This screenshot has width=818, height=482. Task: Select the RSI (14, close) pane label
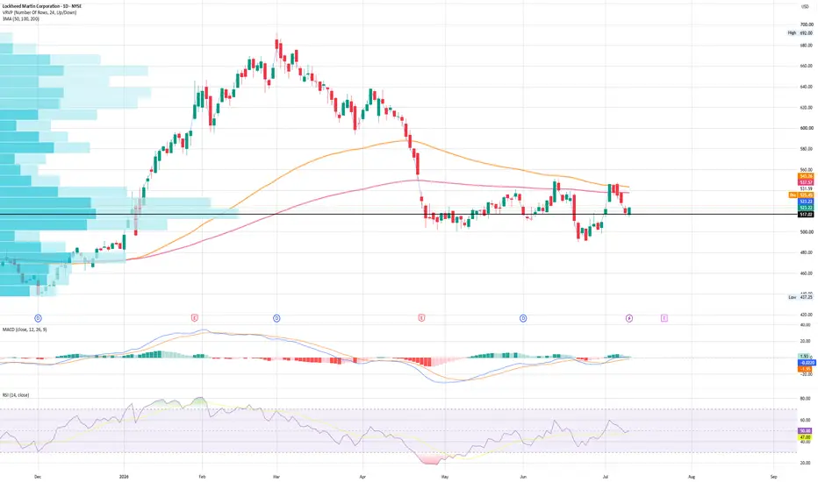click(16, 395)
